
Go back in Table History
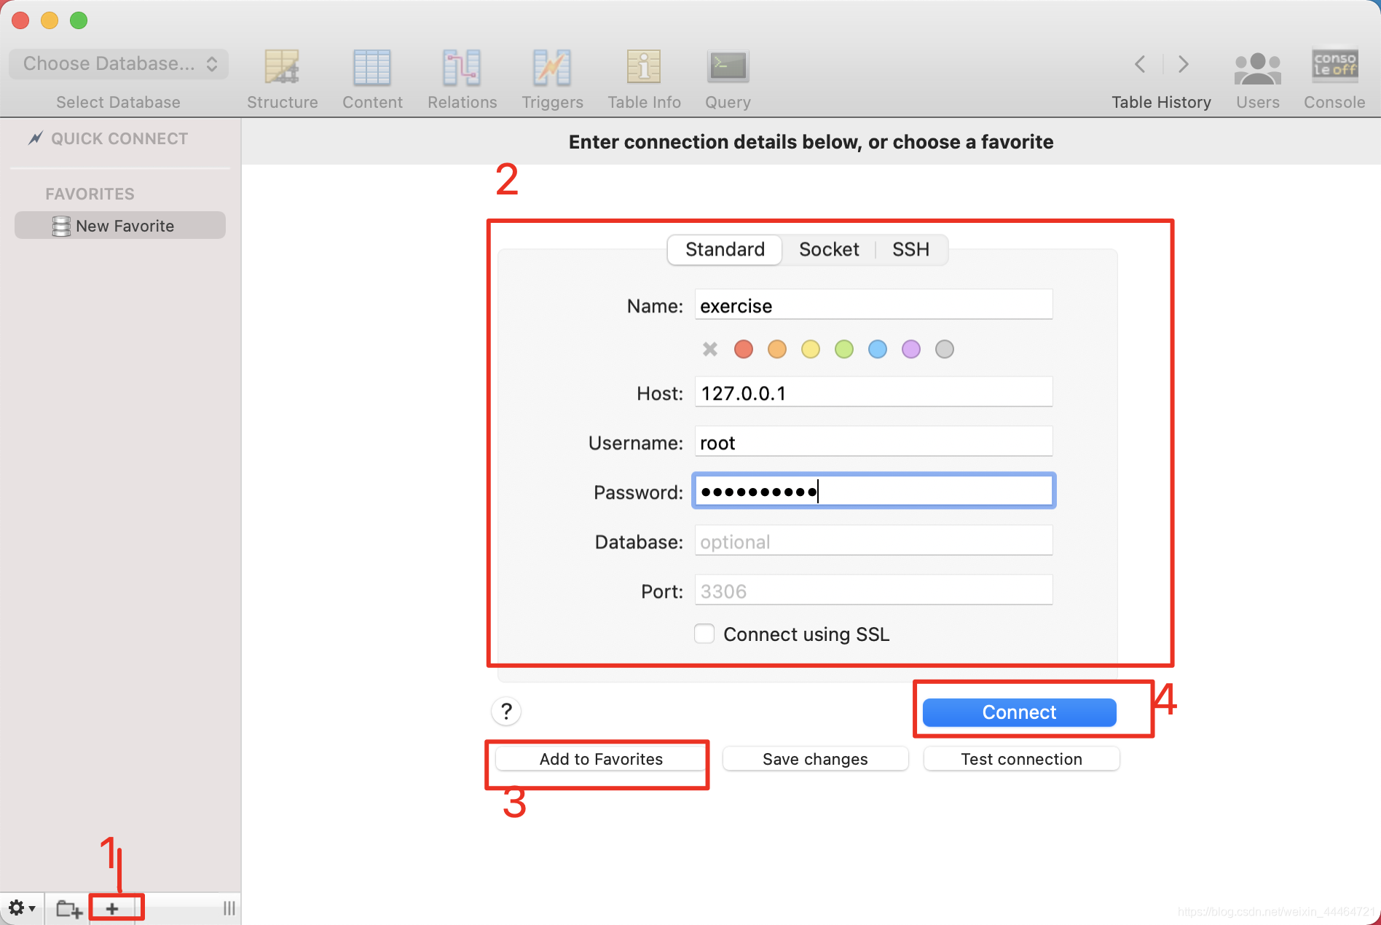point(1141,64)
